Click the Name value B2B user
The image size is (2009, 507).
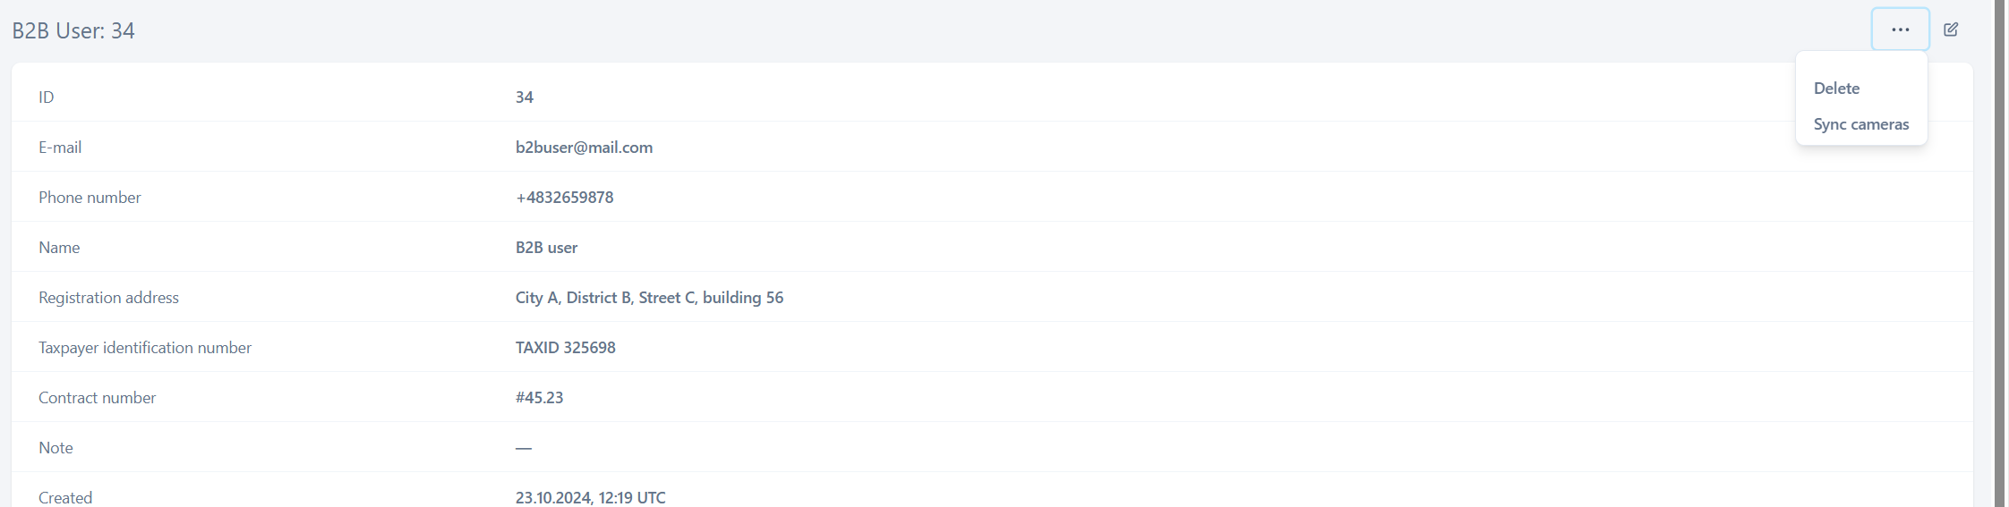[x=546, y=248]
